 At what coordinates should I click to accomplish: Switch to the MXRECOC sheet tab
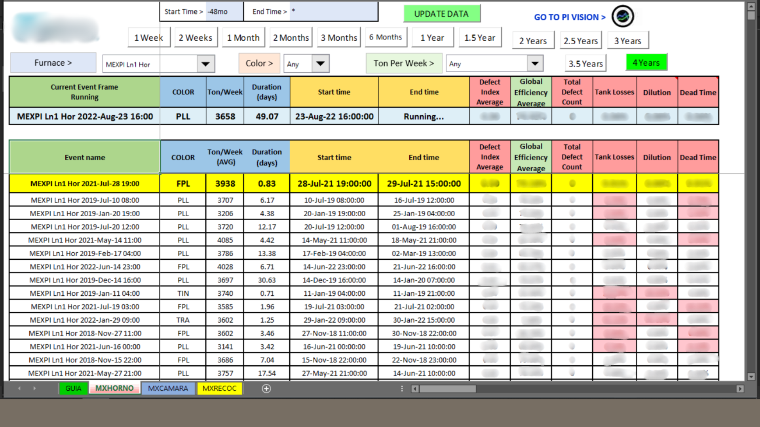219,388
